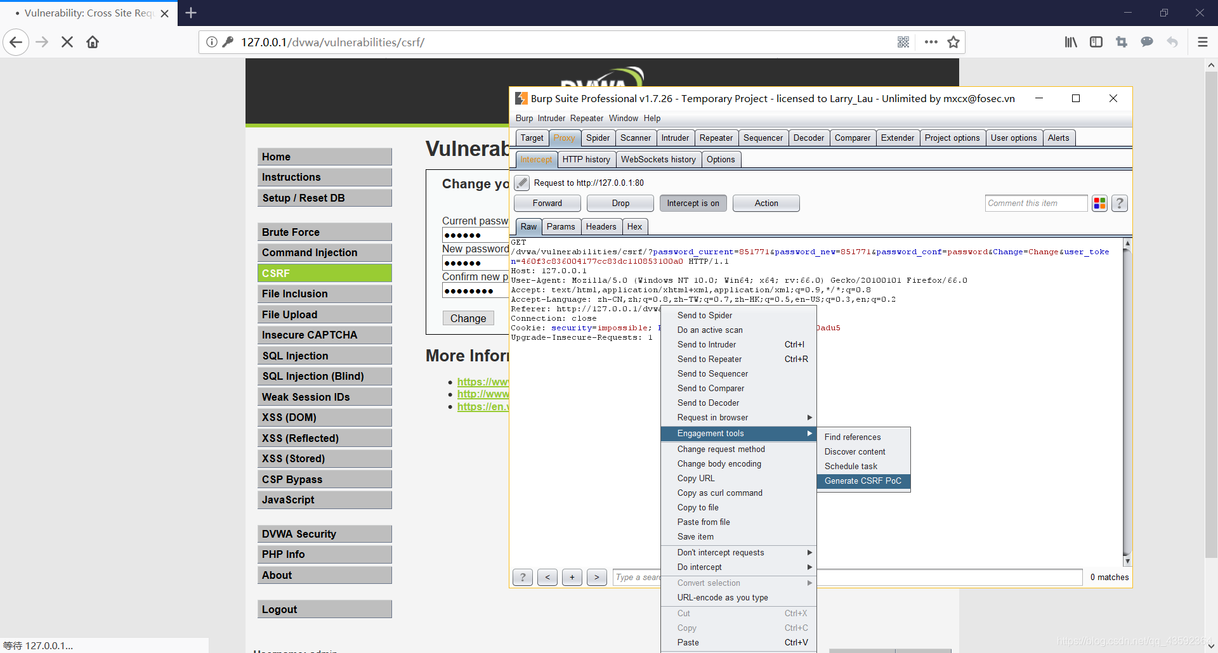Expand the Engagement tools submenu
The image size is (1218, 653).
(738, 434)
